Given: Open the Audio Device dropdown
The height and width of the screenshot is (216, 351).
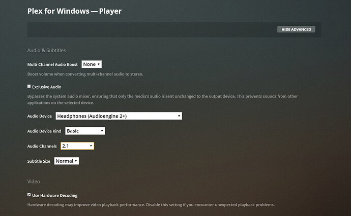Looking at the screenshot, I should tap(119, 116).
